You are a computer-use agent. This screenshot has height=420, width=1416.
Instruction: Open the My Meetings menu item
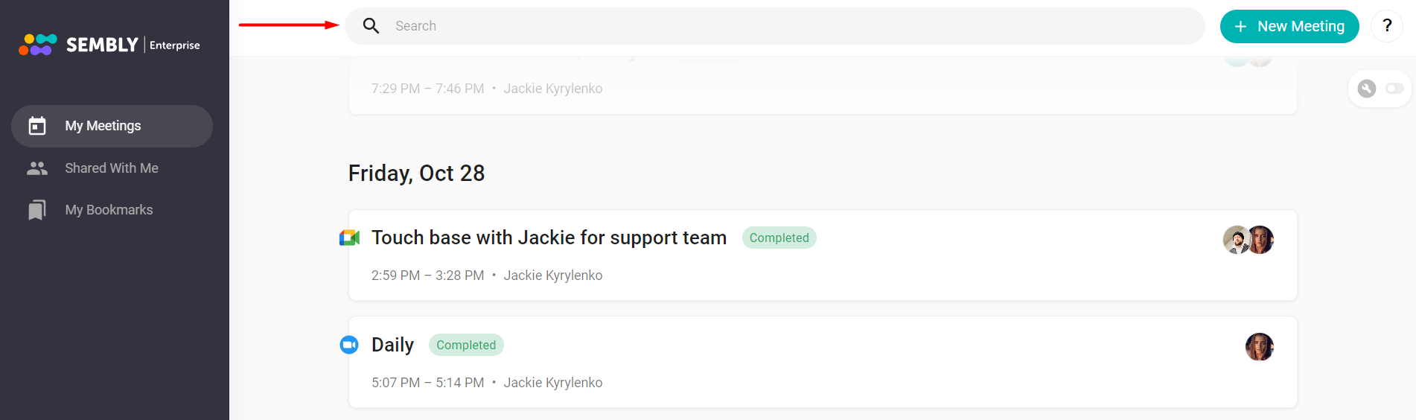coord(112,126)
